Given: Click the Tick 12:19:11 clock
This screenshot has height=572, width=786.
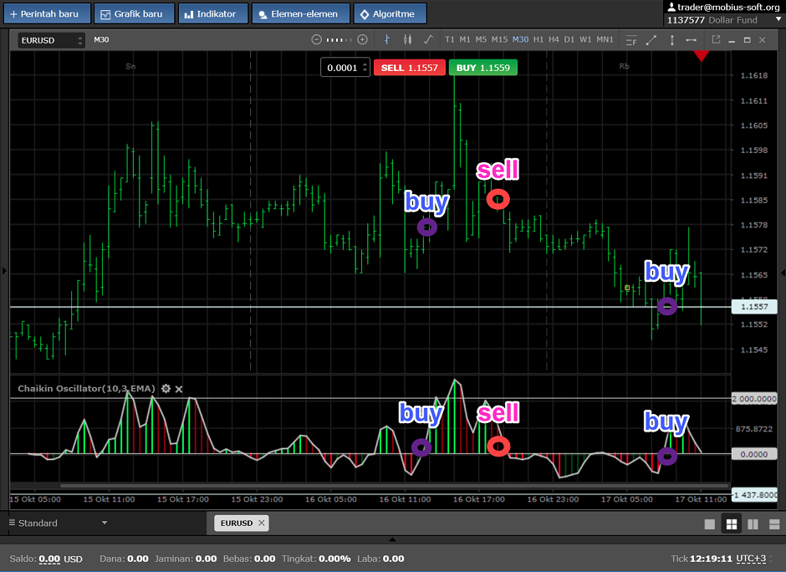Looking at the screenshot, I should tap(702, 559).
